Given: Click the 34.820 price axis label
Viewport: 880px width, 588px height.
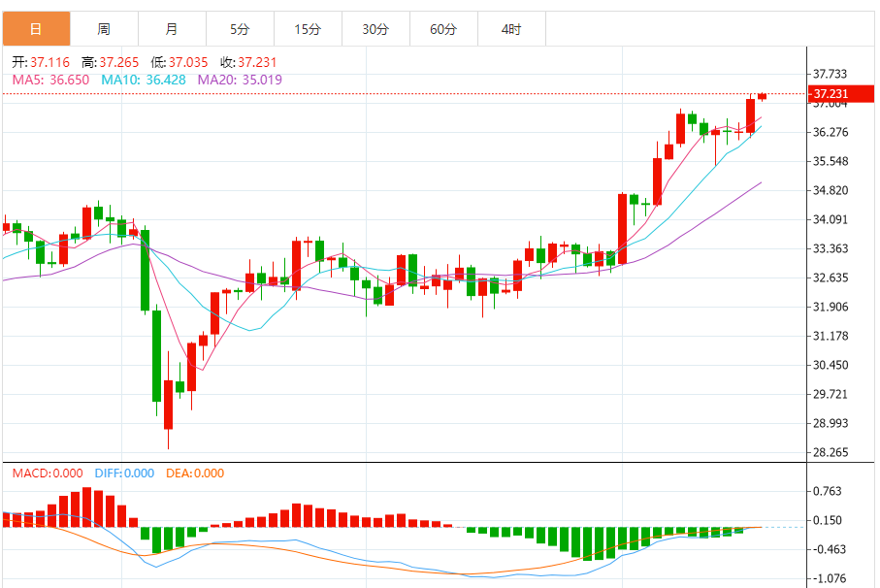Looking at the screenshot, I should coord(831,191).
